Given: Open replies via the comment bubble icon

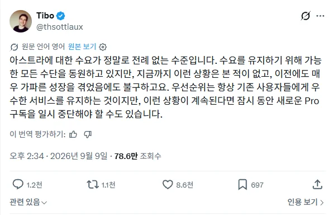Looking at the screenshot, I should [18, 184].
